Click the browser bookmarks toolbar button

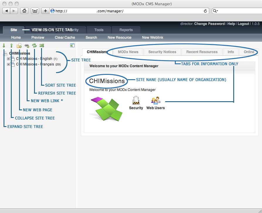(x=35, y=11)
